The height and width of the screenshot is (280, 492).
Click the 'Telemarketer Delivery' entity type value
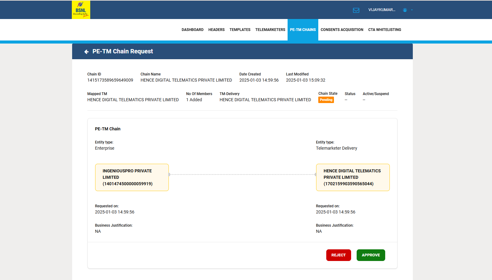[x=337, y=148]
